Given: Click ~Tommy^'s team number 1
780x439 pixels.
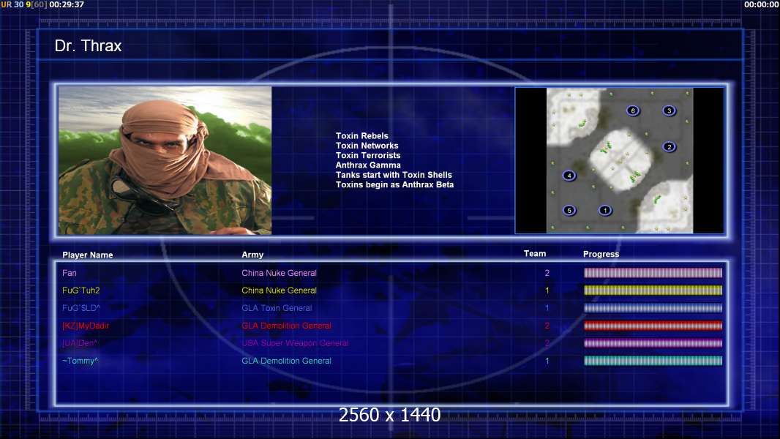Looking at the screenshot, I should pos(547,361).
